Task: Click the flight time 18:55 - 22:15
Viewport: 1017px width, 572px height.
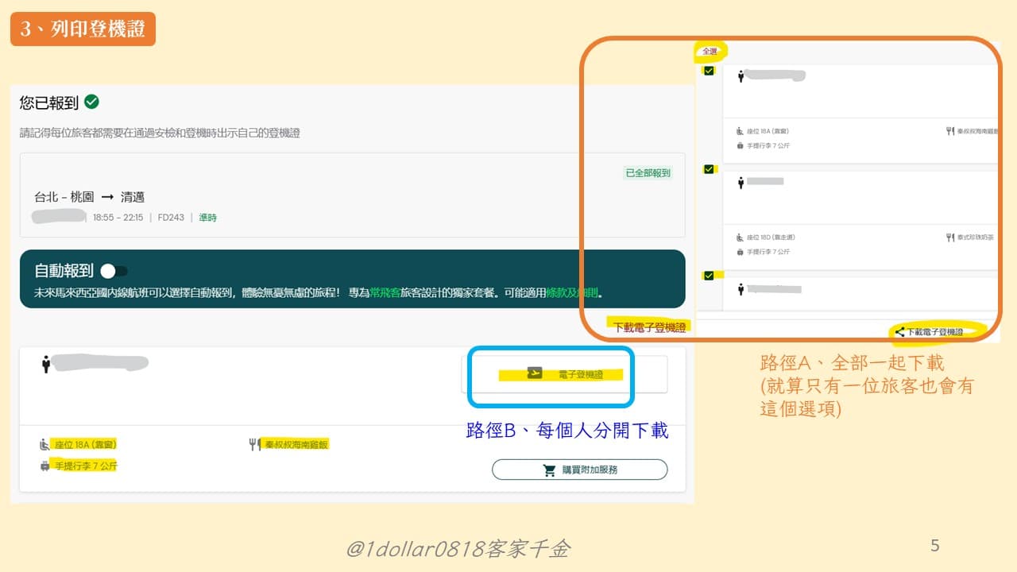Action: (118, 217)
